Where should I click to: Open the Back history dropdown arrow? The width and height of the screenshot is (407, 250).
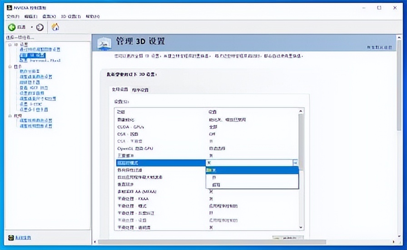tap(32, 27)
